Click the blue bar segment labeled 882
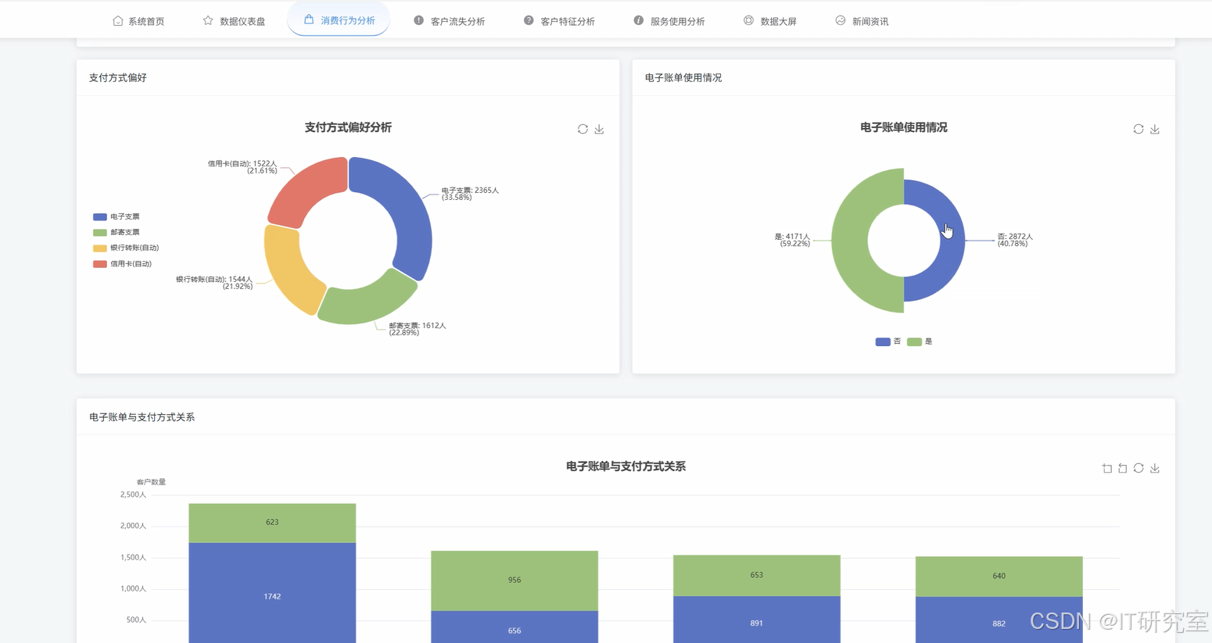The image size is (1212, 643). (999, 620)
